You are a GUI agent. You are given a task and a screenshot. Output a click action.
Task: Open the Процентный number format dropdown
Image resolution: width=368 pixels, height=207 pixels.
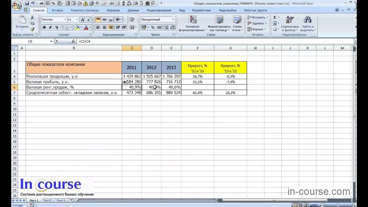(x=173, y=20)
